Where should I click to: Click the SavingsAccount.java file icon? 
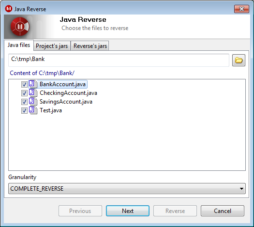[33, 102]
